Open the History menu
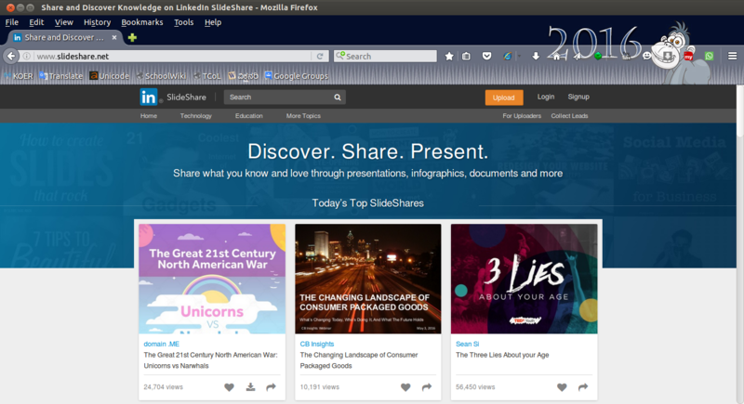Screen dimensions: 744x404 97,22
